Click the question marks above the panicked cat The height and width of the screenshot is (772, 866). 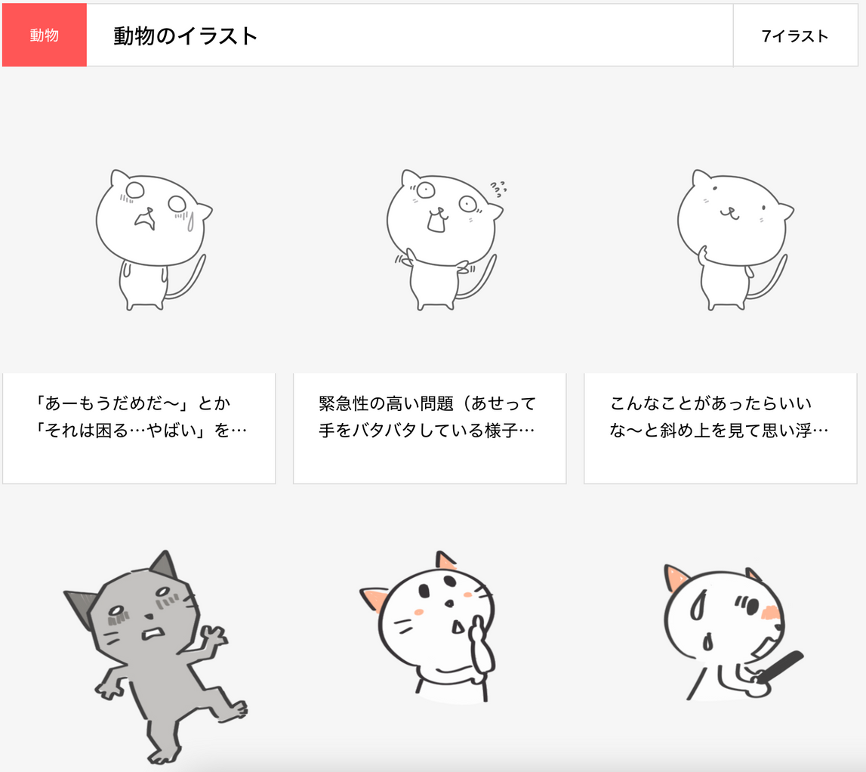click(x=499, y=188)
